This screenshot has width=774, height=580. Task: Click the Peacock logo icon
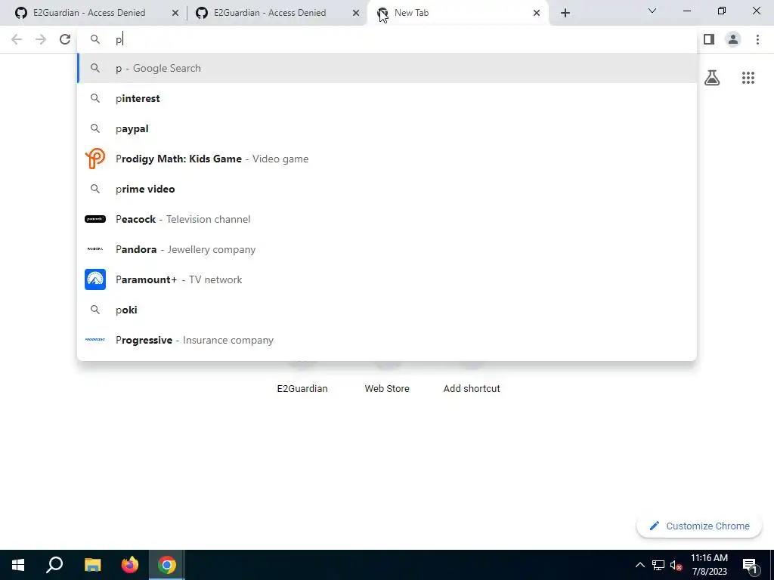(94, 219)
